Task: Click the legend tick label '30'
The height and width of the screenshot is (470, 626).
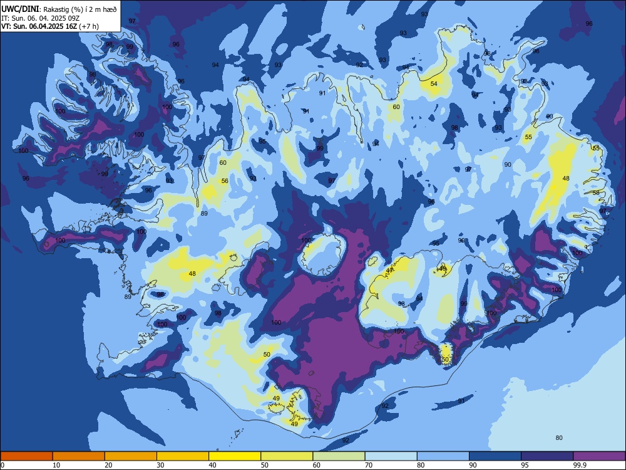Action: [160, 465]
